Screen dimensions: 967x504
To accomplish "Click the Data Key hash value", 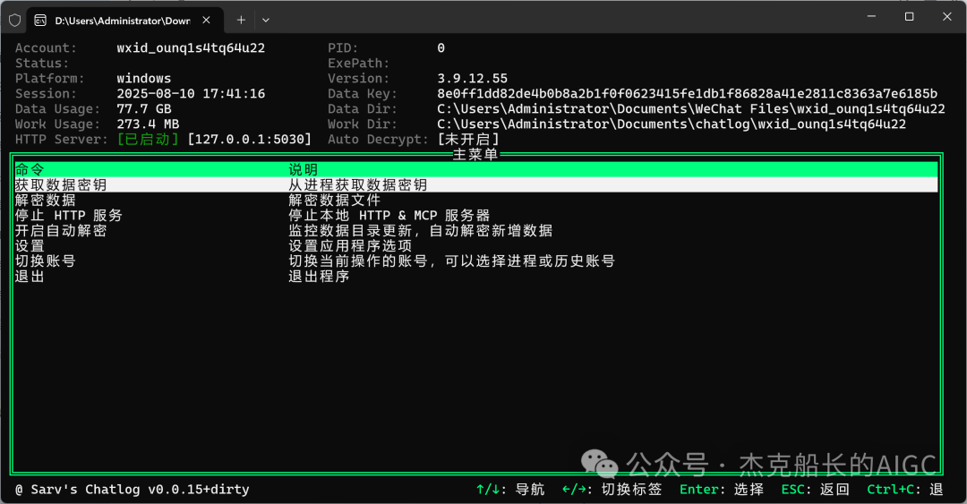I will click(x=687, y=94).
